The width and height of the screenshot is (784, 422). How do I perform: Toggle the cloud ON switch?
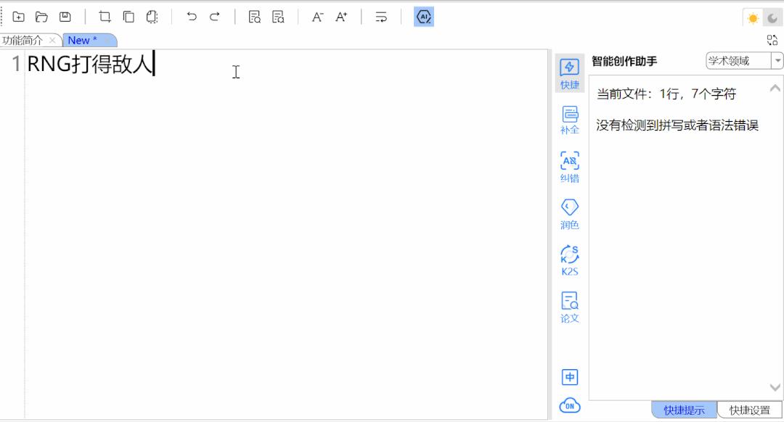click(570, 405)
